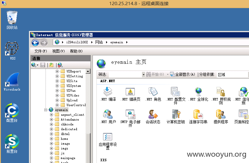249x163 pixels.
Task: Click the 开始(G) filter button
Action: click(x=155, y=74)
